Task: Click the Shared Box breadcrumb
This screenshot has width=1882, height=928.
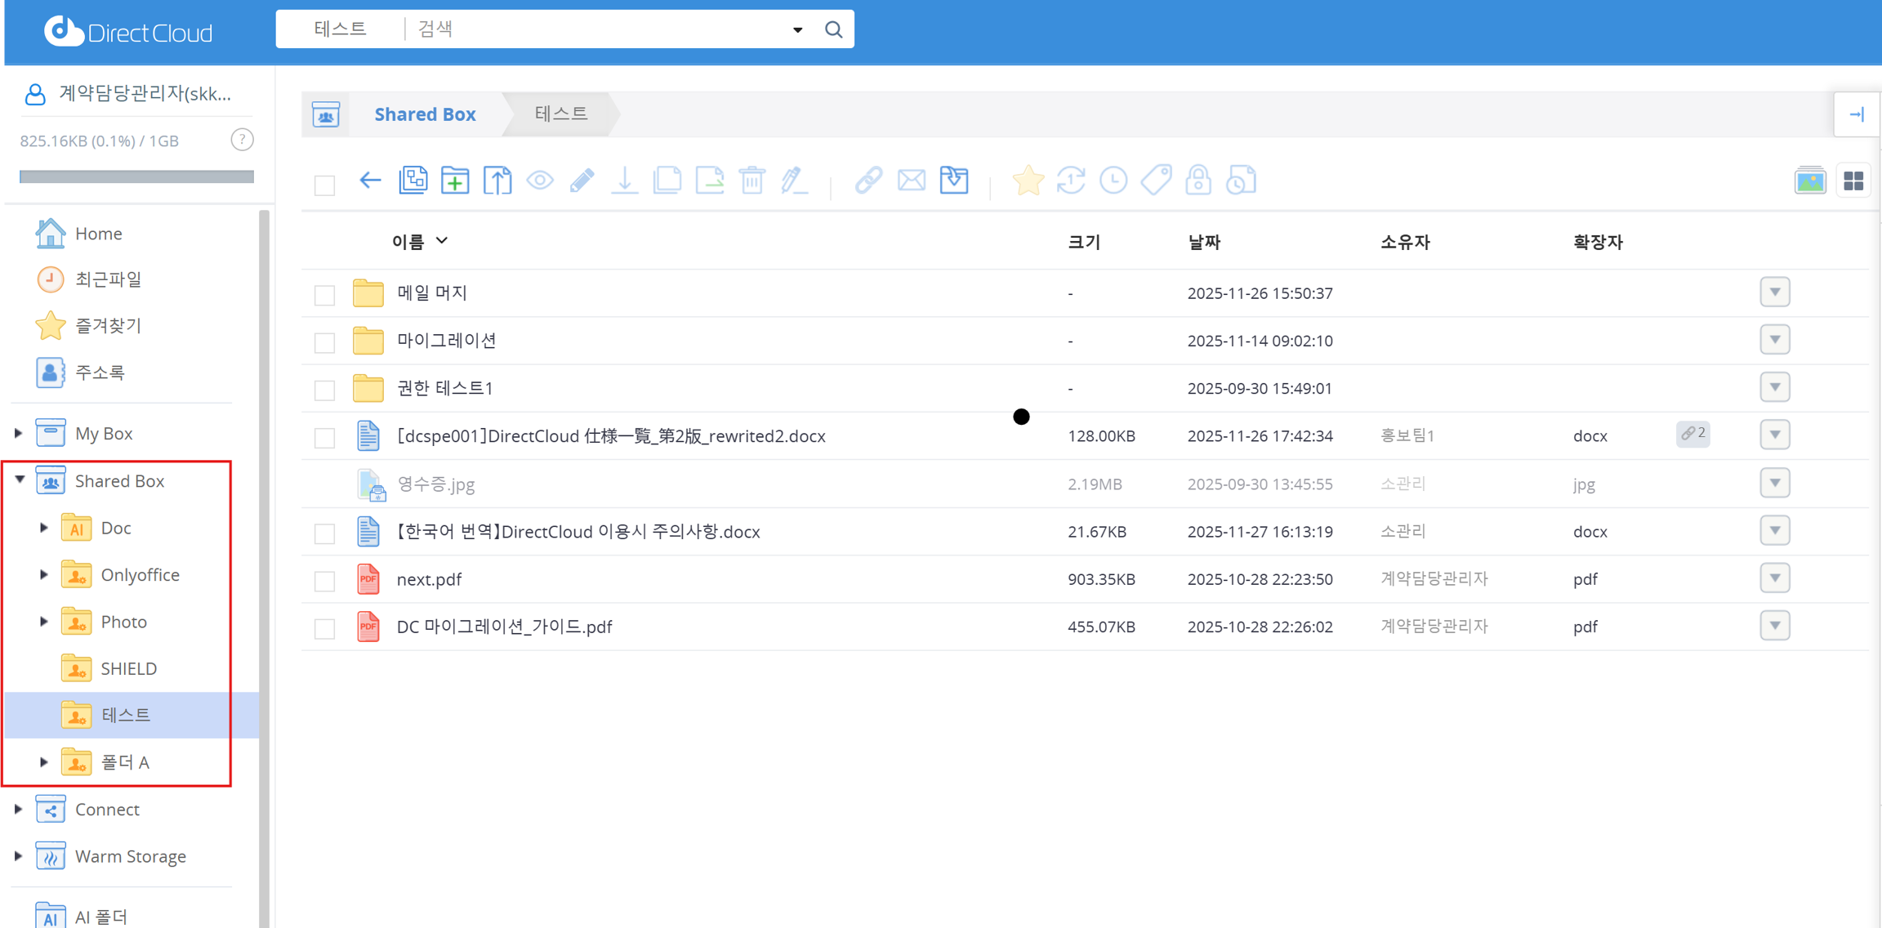Action: pos(425,114)
